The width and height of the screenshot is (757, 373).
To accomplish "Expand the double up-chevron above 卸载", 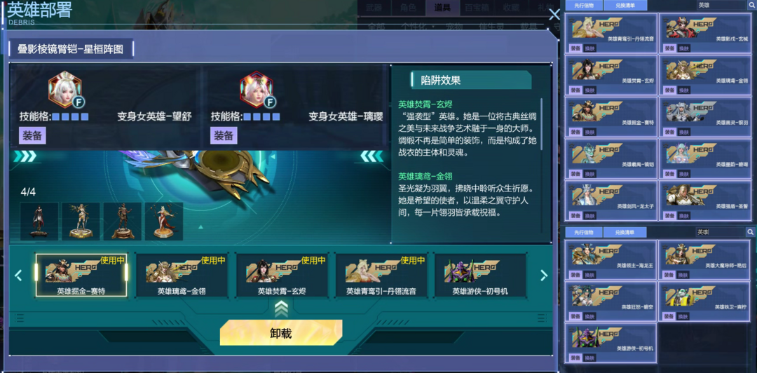I will tap(282, 308).
